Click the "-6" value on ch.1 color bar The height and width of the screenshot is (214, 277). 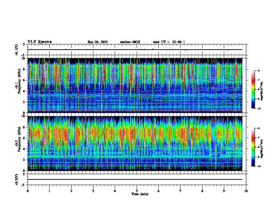[258, 71]
